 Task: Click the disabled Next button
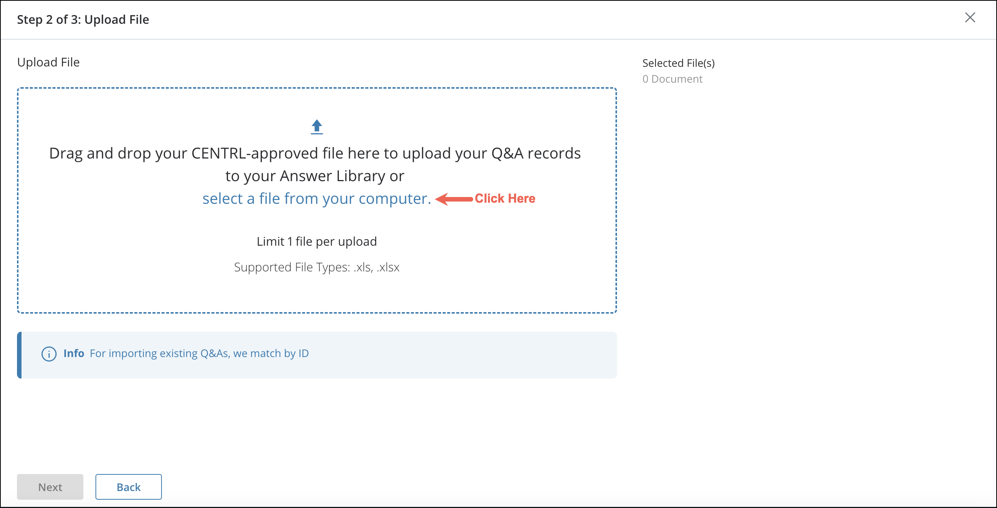50,487
